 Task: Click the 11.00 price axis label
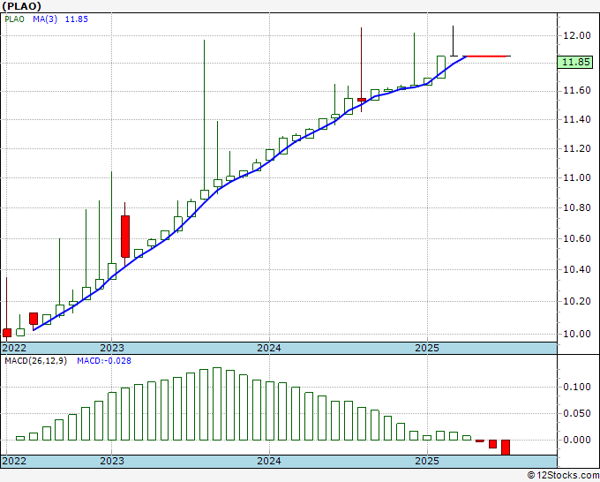click(x=577, y=178)
